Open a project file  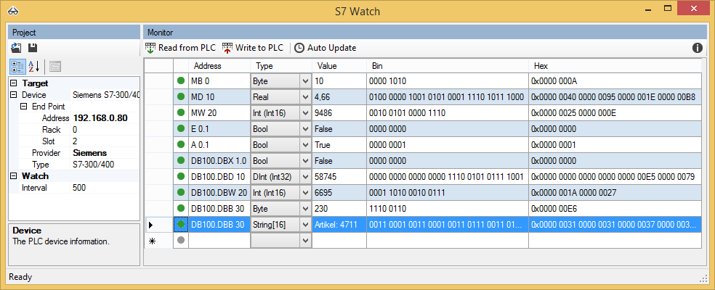[17, 48]
